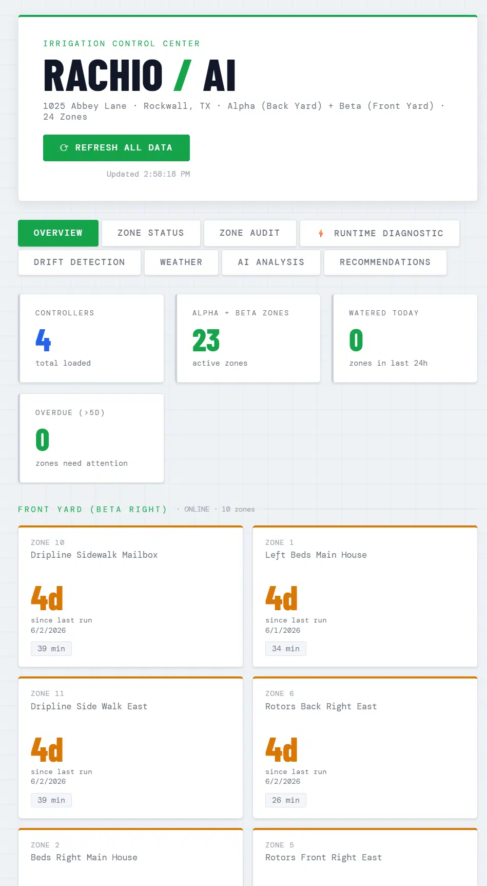
Task: Click the Front Yard (Beta Right) section heading
Action: [x=93, y=510]
